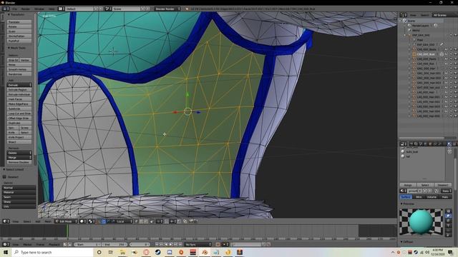The width and height of the screenshot is (458, 257).
Task: Open the Info editor type icon at top-left
Action: coord(6,9)
